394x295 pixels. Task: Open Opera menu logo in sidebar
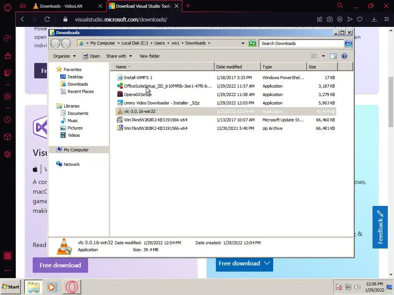tap(8, 8)
